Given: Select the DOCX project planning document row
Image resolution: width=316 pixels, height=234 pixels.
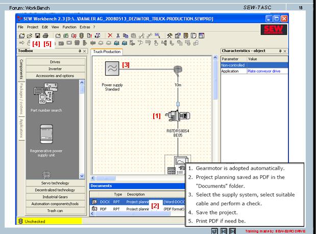Looking at the screenshot, I should pyautogui.click(x=138, y=202).
